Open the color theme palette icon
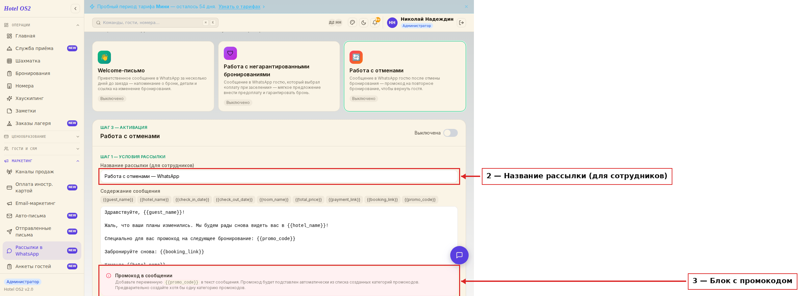Screen dimensions: 805x296 tap(352, 23)
